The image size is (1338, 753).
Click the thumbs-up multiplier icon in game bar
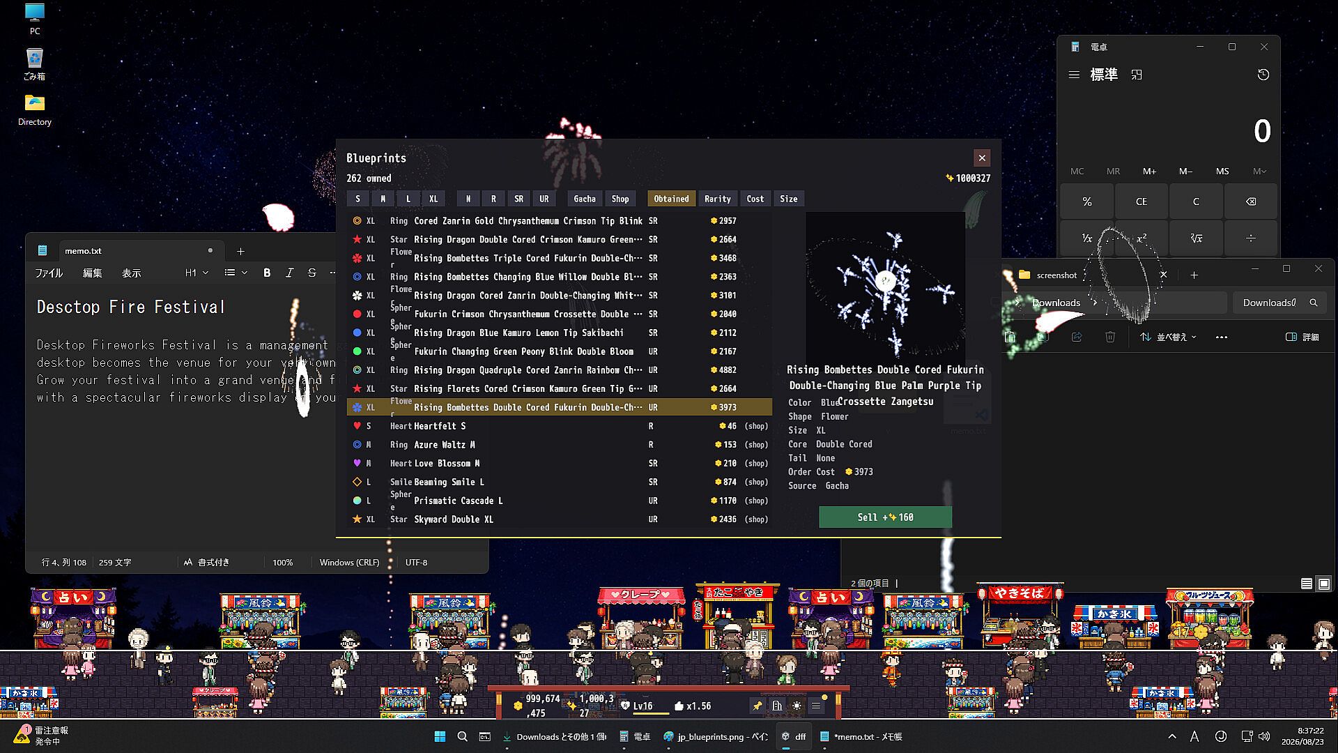[679, 706]
